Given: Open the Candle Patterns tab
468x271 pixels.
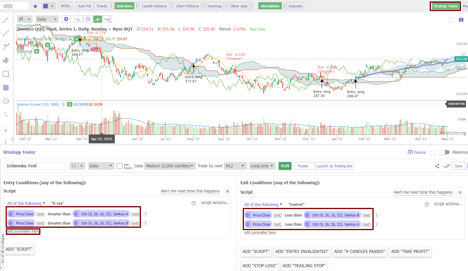Looking at the screenshot, I should 154,6.
